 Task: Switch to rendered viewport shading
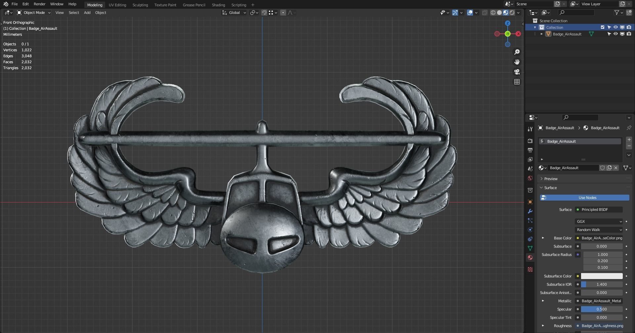512,13
